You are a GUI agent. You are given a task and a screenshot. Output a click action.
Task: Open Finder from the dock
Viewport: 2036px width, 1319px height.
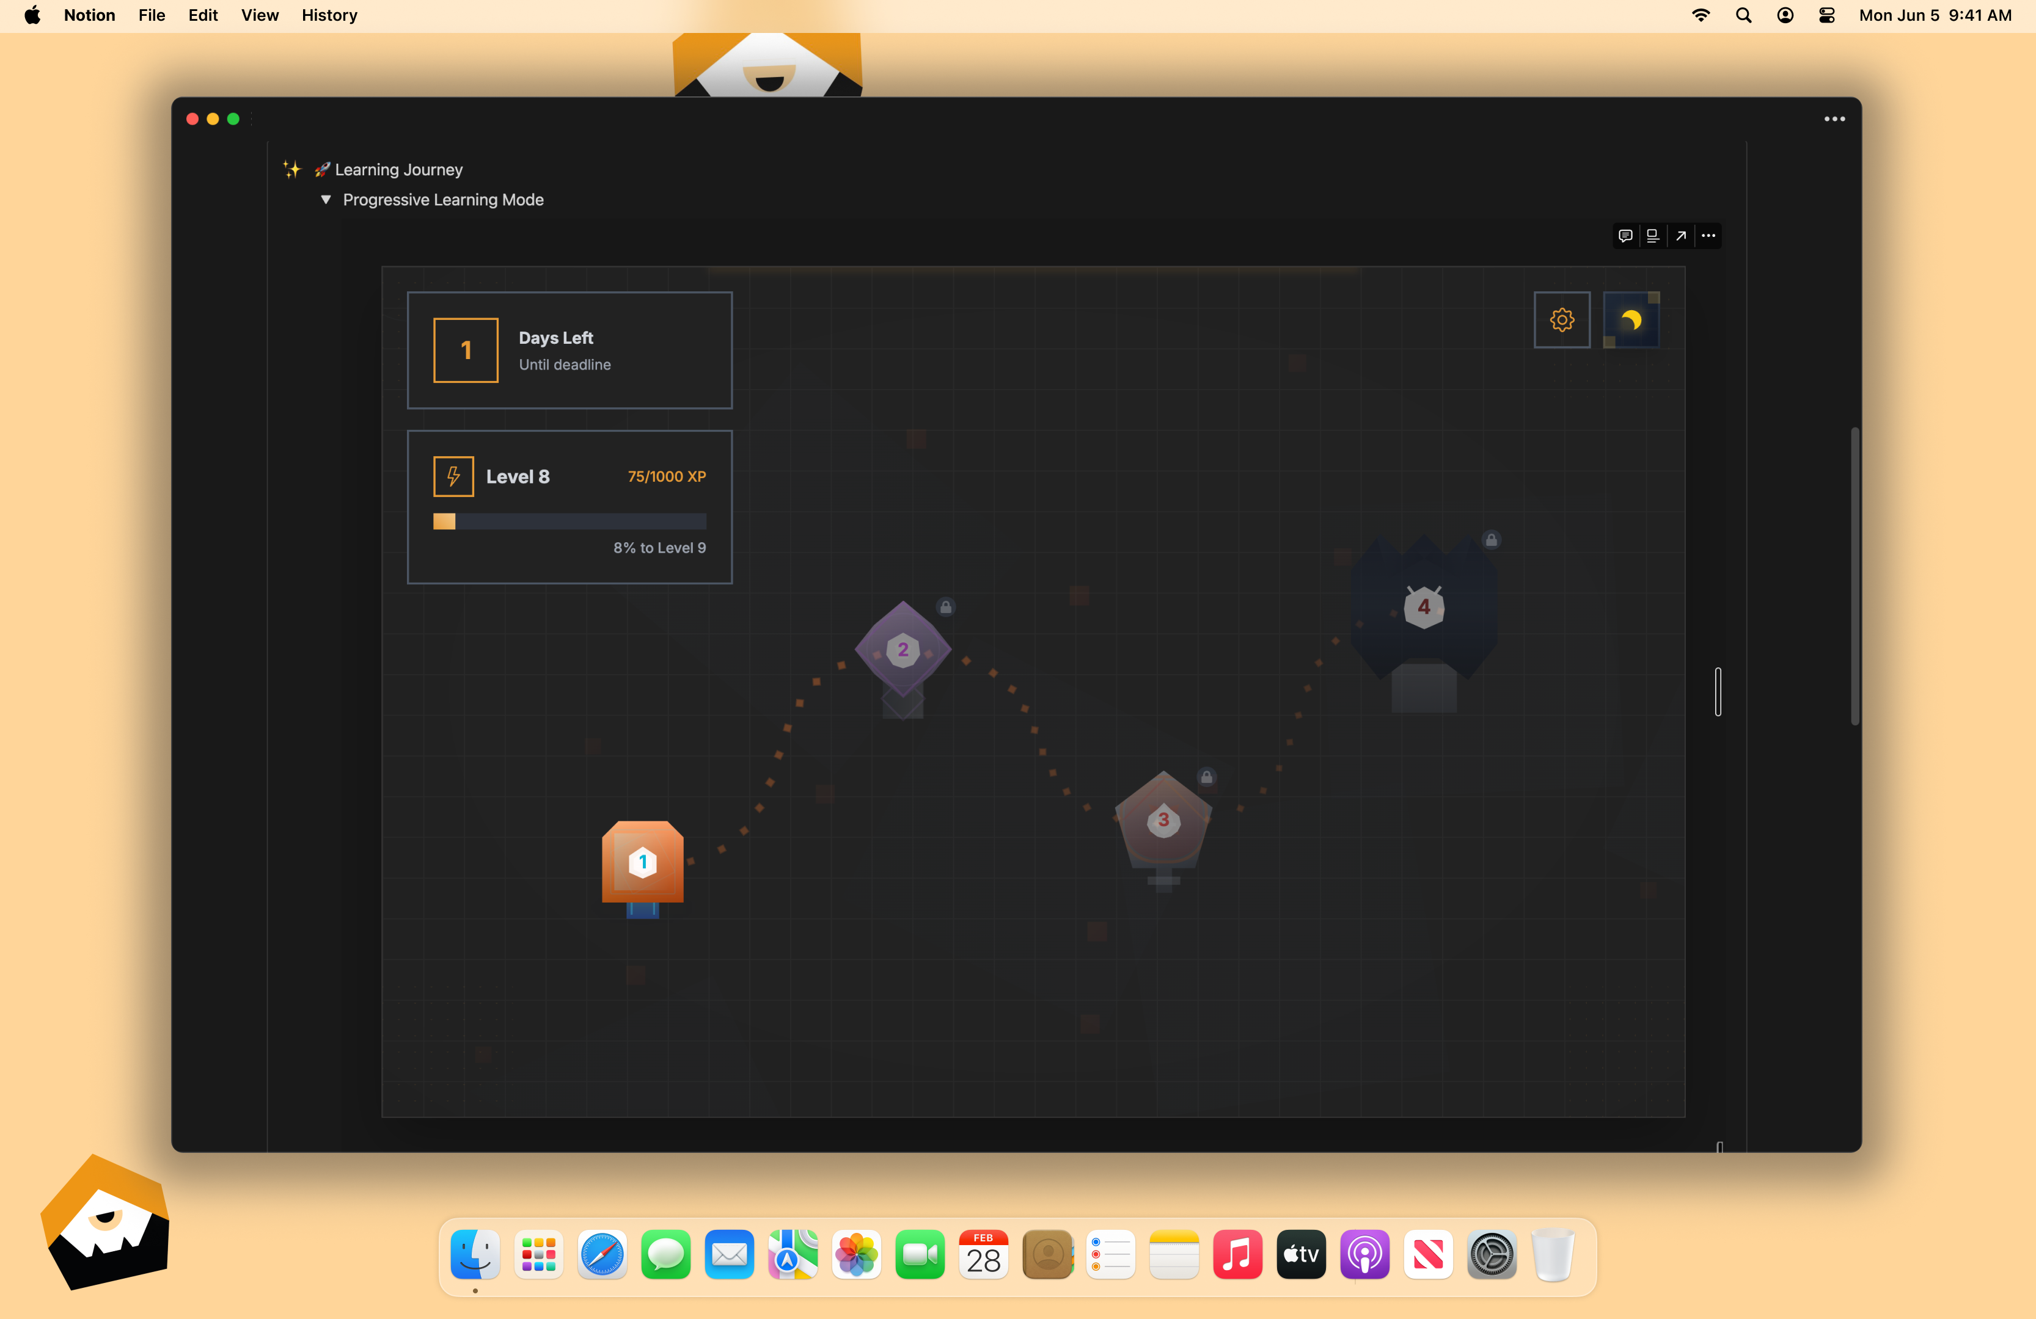[475, 1254]
